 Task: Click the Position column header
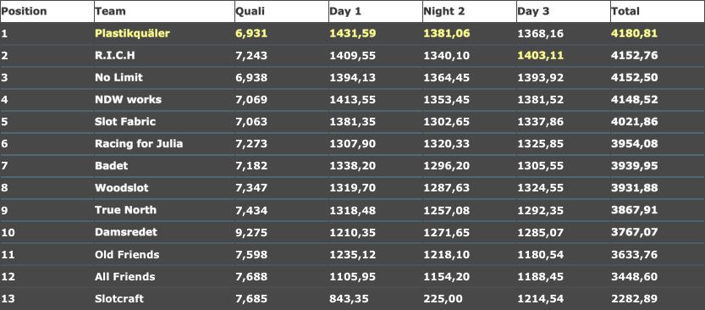pyautogui.click(x=25, y=11)
